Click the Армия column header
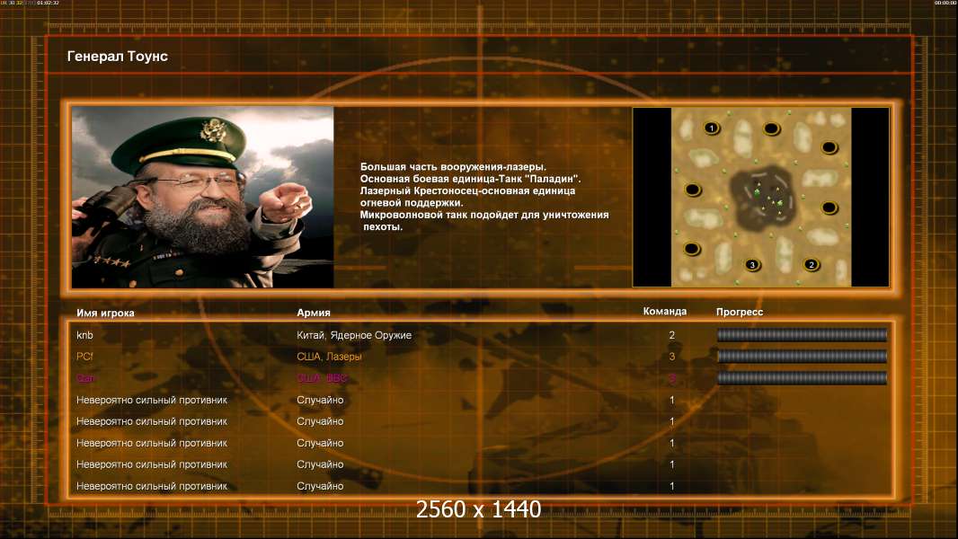This screenshot has width=958, height=539. coord(314,313)
